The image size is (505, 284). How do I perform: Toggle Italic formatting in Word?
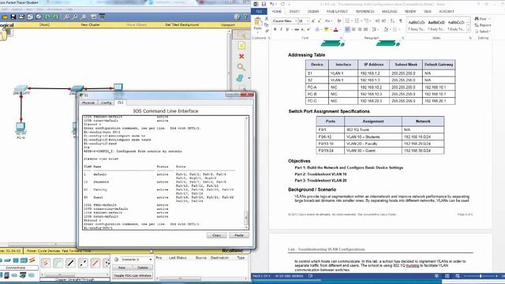point(281,29)
